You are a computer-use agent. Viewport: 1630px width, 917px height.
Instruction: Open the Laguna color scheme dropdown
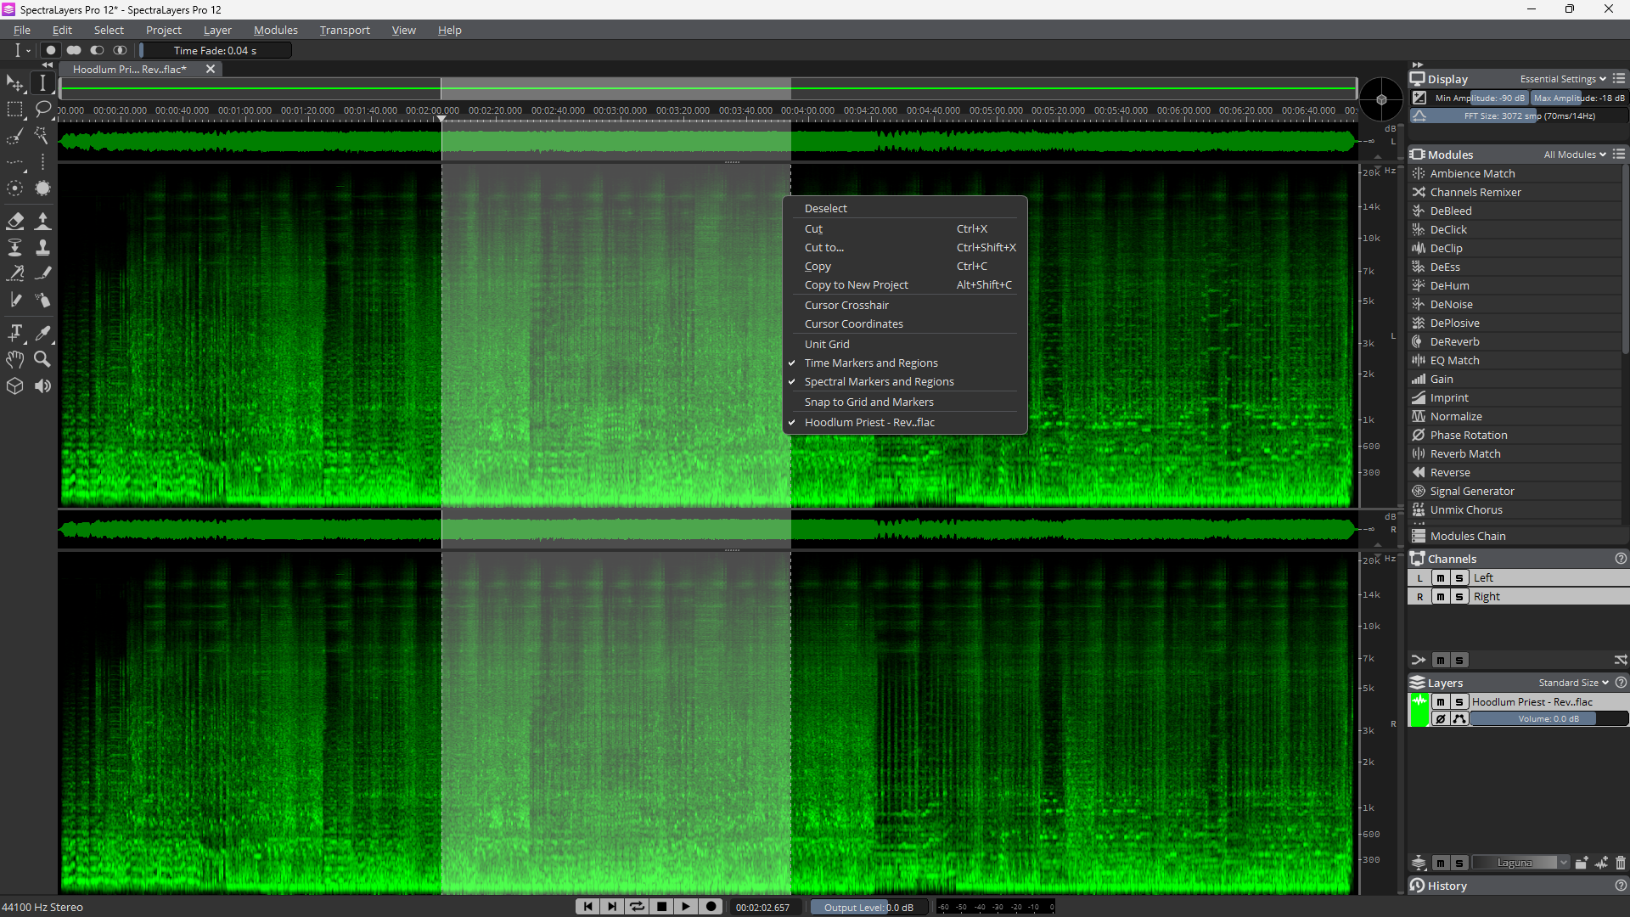pyautogui.click(x=1520, y=863)
